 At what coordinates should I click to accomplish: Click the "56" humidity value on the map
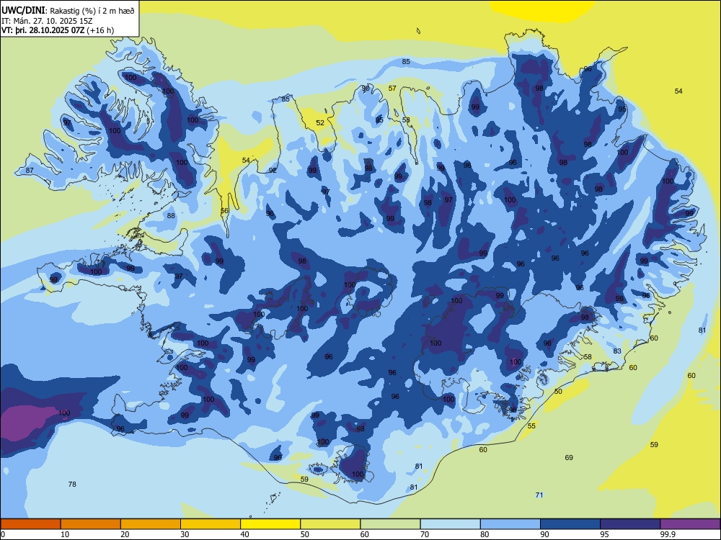(224, 211)
